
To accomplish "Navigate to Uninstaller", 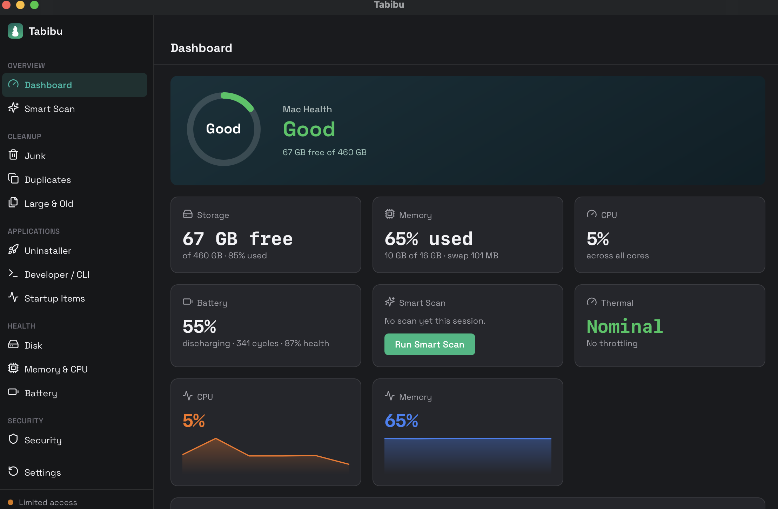I will coord(75,251).
